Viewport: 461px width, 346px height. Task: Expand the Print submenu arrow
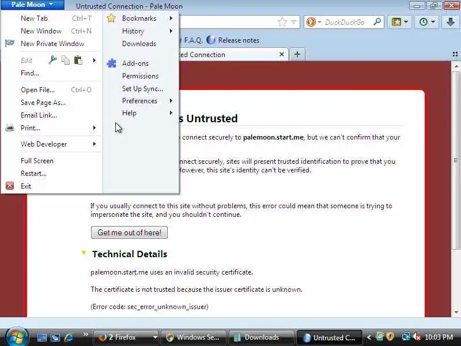pyautogui.click(x=95, y=127)
